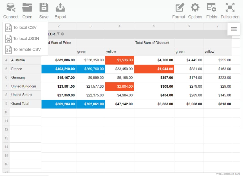Click the gear icon beside COLOR
Image resolution: width=243 pixels, height=176 pixels.
click(x=63, y=34)
